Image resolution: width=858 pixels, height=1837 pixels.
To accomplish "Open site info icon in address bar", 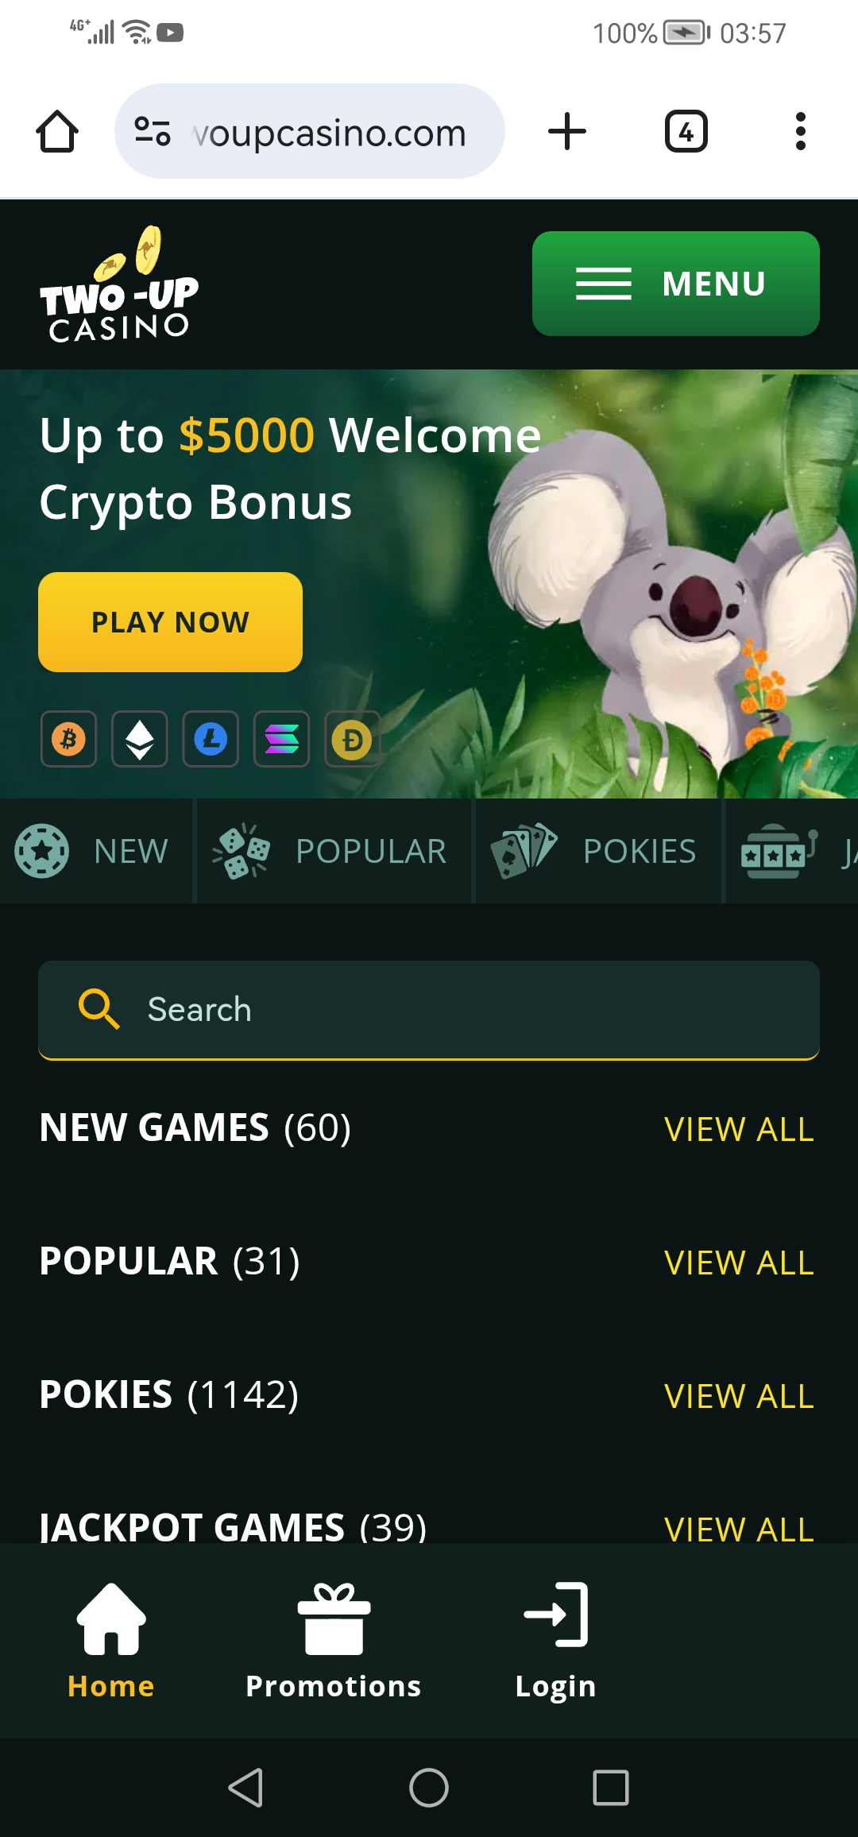I will [x=153, y=131].
